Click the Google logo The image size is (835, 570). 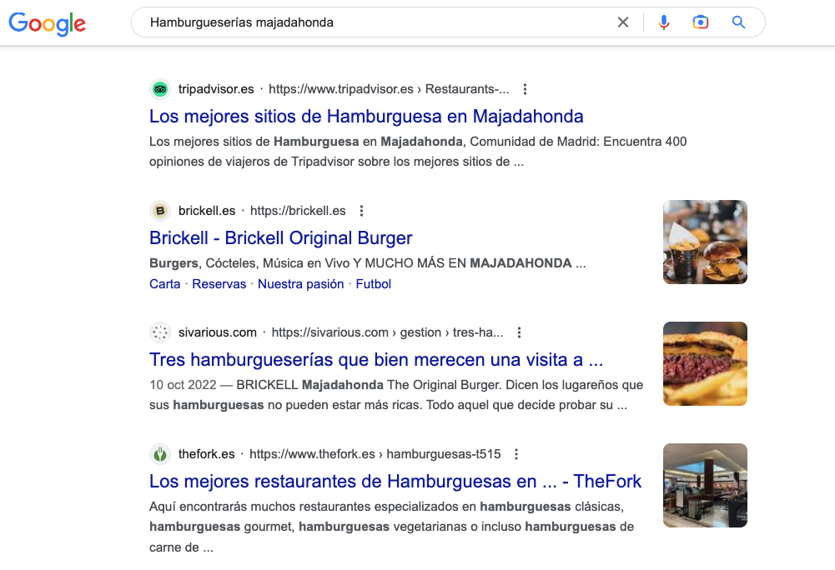(47, 23)
